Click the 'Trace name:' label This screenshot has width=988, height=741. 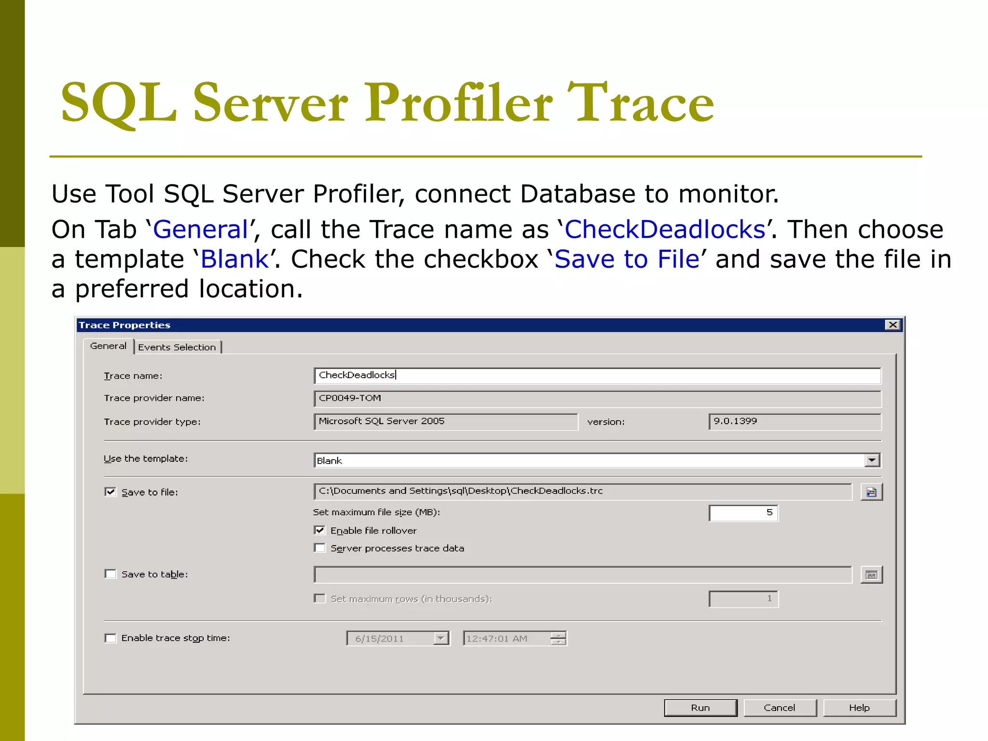pos(133,376)
